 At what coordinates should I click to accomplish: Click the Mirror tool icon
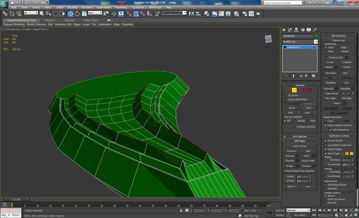coord(191,14)
